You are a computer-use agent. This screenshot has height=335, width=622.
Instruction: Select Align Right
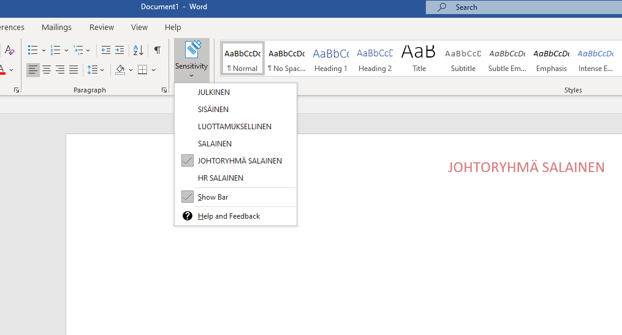click(60, 70)
